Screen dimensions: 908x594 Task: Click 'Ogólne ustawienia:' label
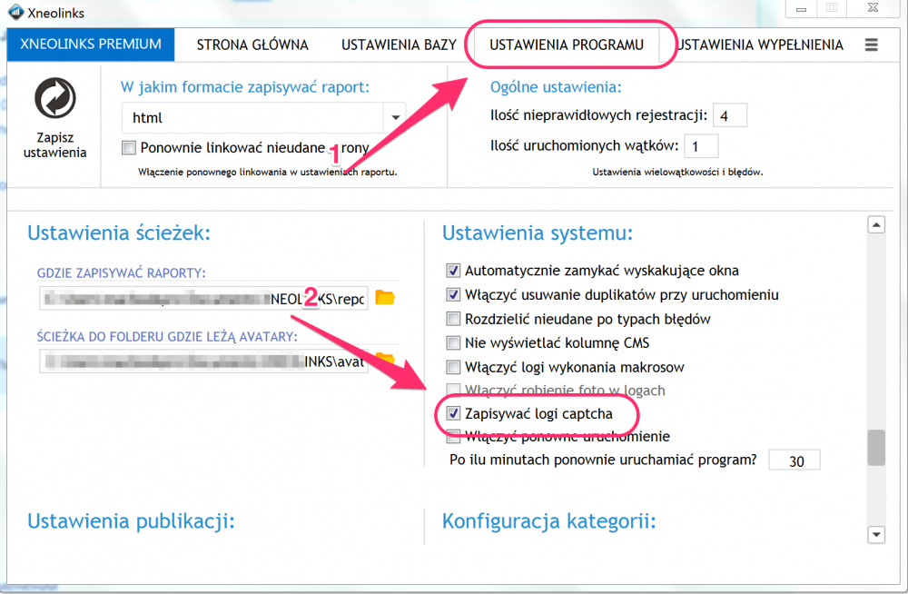pos(556,87)
